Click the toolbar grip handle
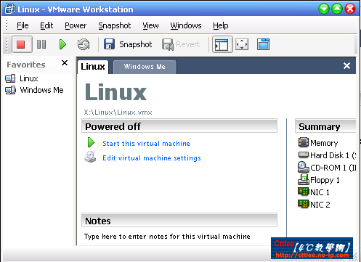Image resolution: width=361 pixels, height=262 pixels. coord(7,44)
